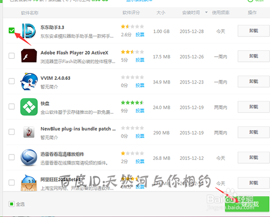Click the Adobe Flash Player icon
270x217 pixels.
(29, 56)
